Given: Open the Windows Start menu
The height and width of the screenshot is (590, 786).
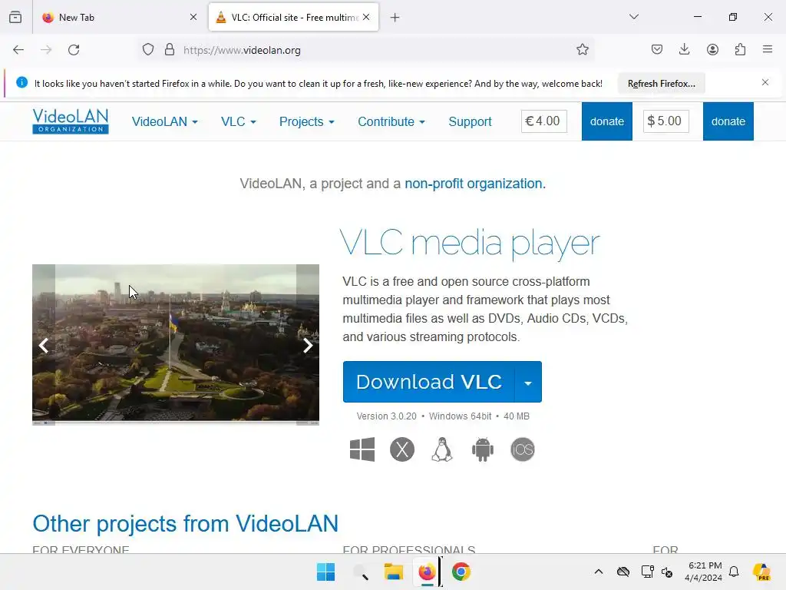Looking at the screenshot, I should click(325, 572).
